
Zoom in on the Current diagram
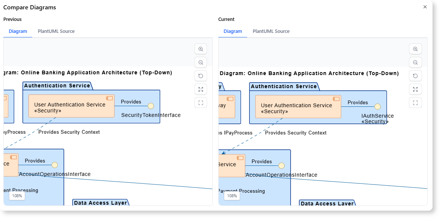[415, 49]
